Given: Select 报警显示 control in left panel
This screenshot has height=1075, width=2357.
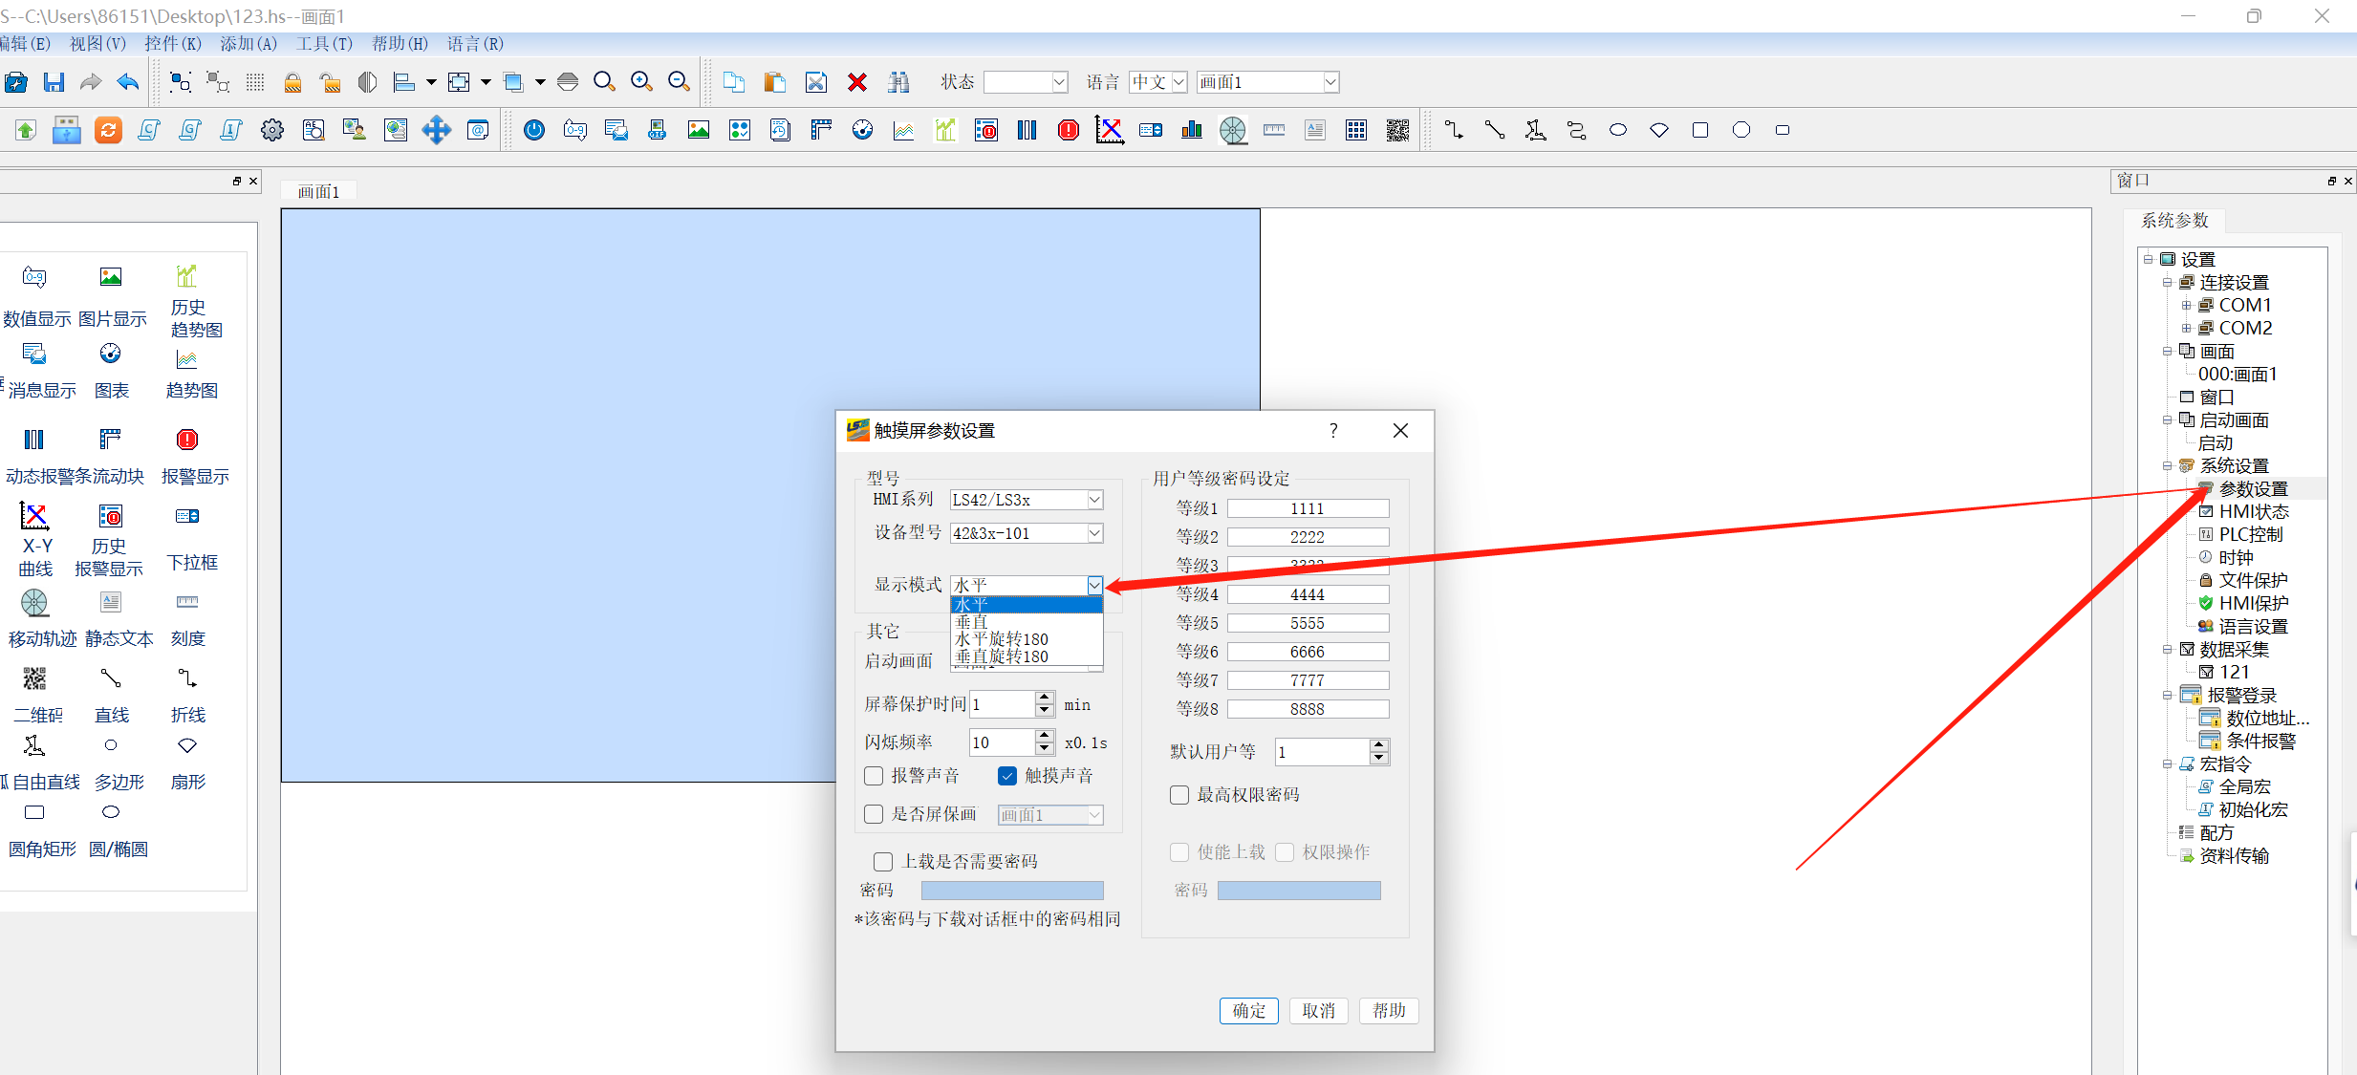Looking at the screenshot, I should coord(194,457).
